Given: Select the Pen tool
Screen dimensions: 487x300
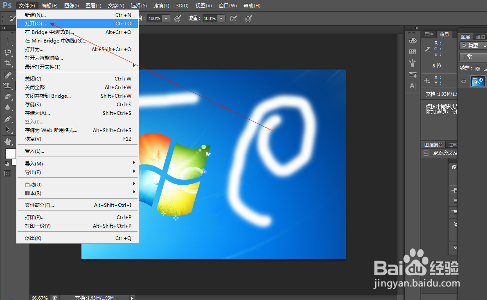Looking at the screenshot, I should [8, 119].
